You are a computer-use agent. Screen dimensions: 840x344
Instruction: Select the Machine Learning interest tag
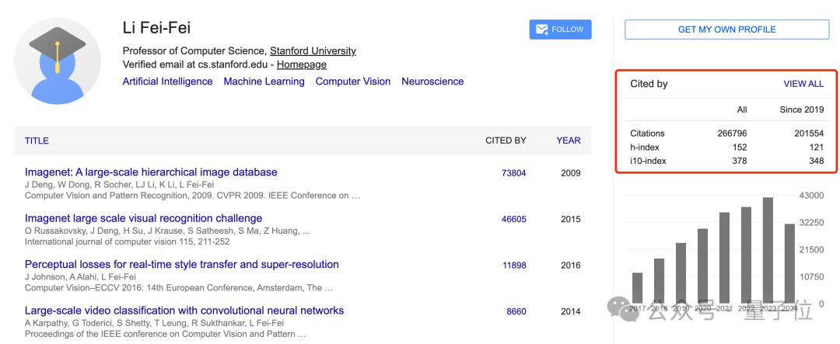coord(264,82)
